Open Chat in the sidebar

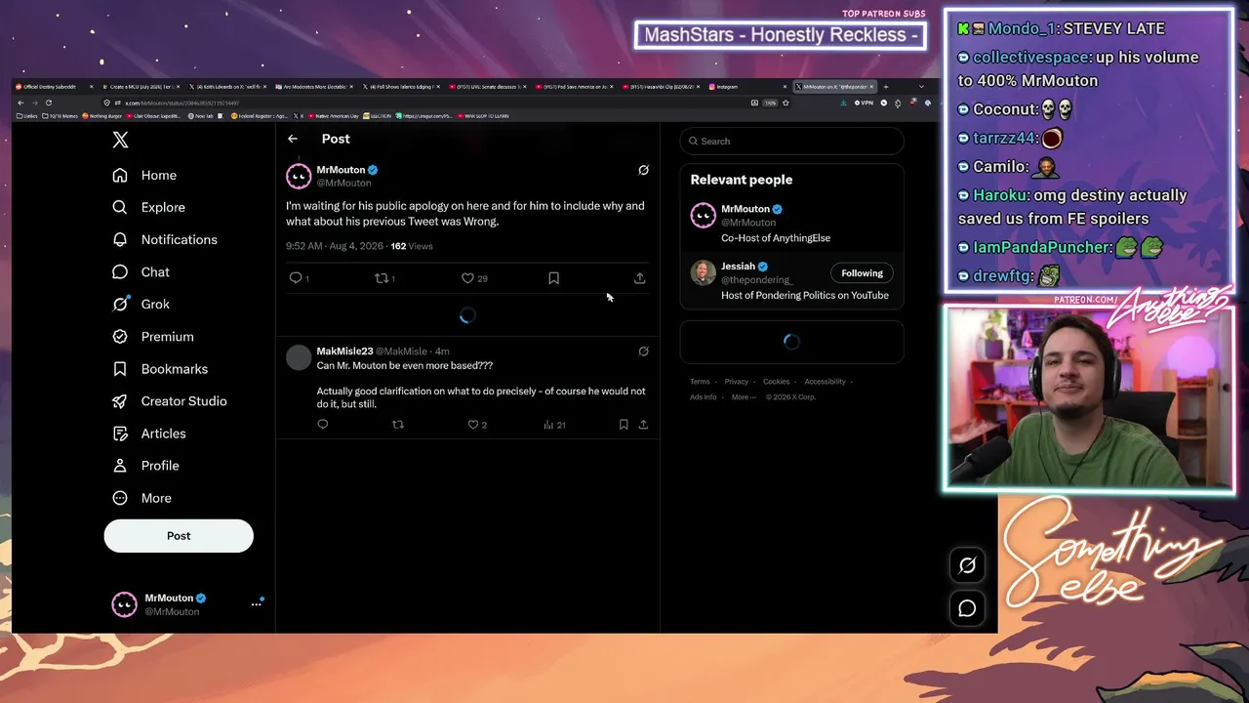coord(141,271)
